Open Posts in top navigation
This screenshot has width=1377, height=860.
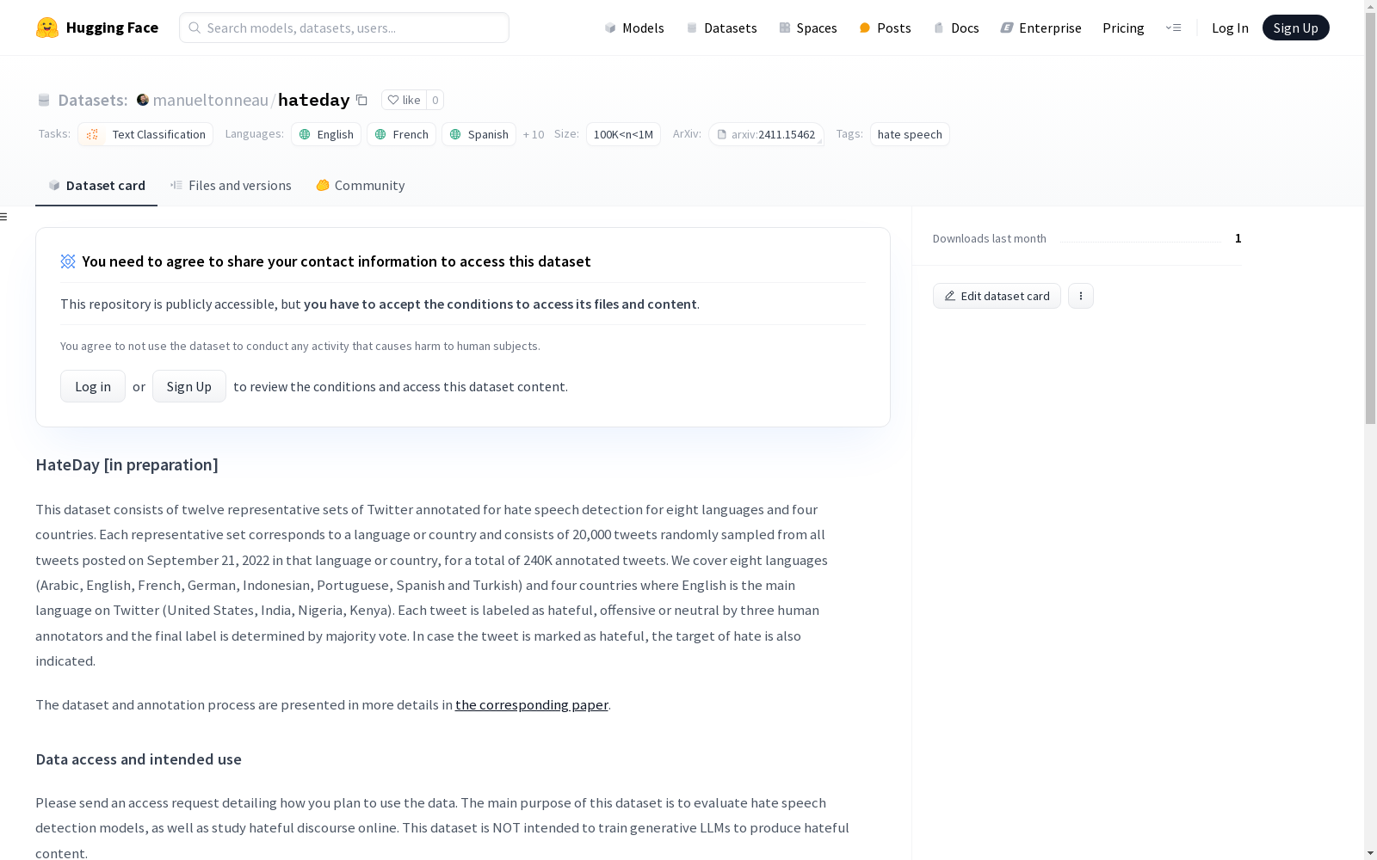pos(885,28)
